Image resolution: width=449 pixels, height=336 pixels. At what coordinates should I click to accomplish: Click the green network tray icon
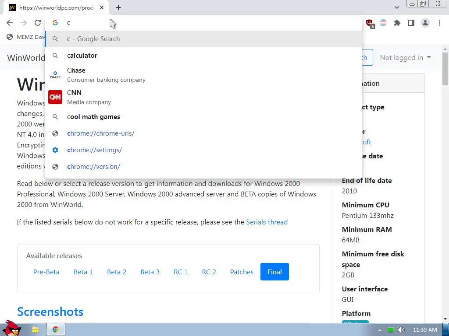391,330
